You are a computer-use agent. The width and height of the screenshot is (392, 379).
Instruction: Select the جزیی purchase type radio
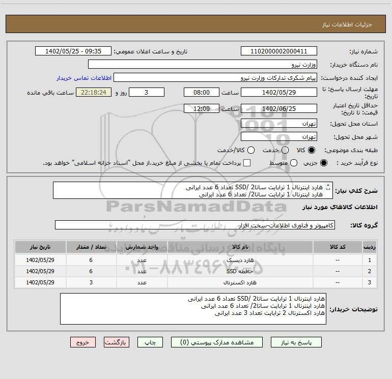point(324,163)
